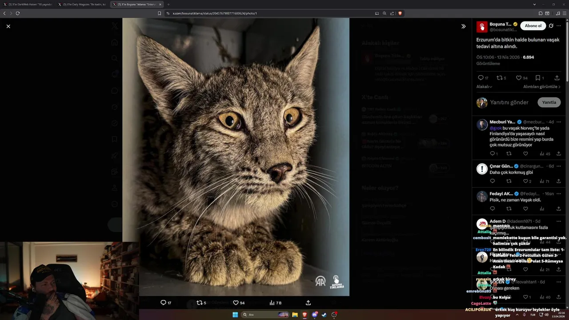Reply to Çınar Gün... comment
Screen dimensions: 569x320
493,181
